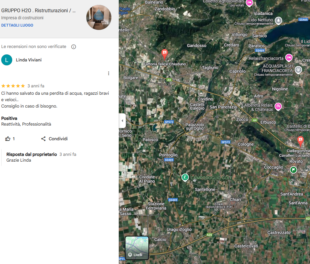Viewport: 310px width, 264px height.
Task: Click the CAMPODOGLIO GOLF label
Action: point(211,178)
